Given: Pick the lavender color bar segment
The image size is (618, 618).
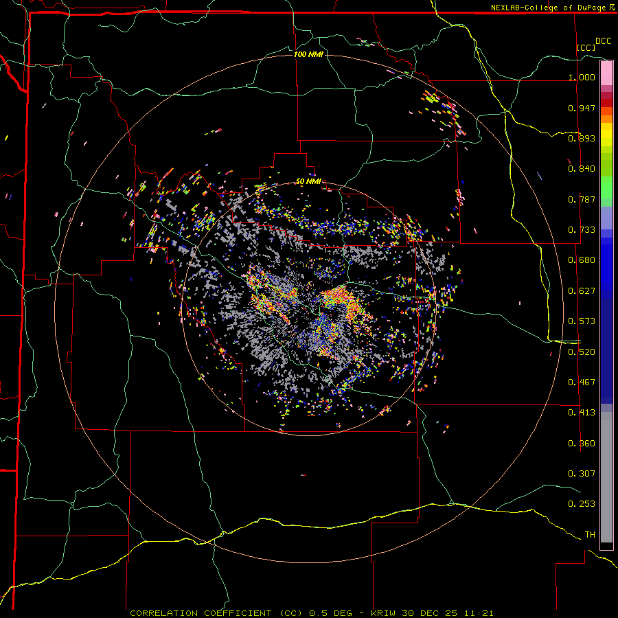Looking at the screenshot, I should [606, 218].
